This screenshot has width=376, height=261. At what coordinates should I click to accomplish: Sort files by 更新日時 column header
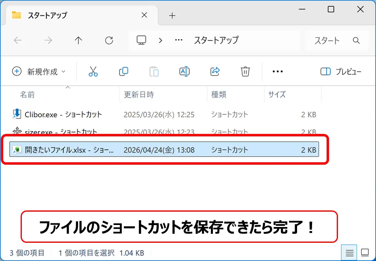(139, 95)
